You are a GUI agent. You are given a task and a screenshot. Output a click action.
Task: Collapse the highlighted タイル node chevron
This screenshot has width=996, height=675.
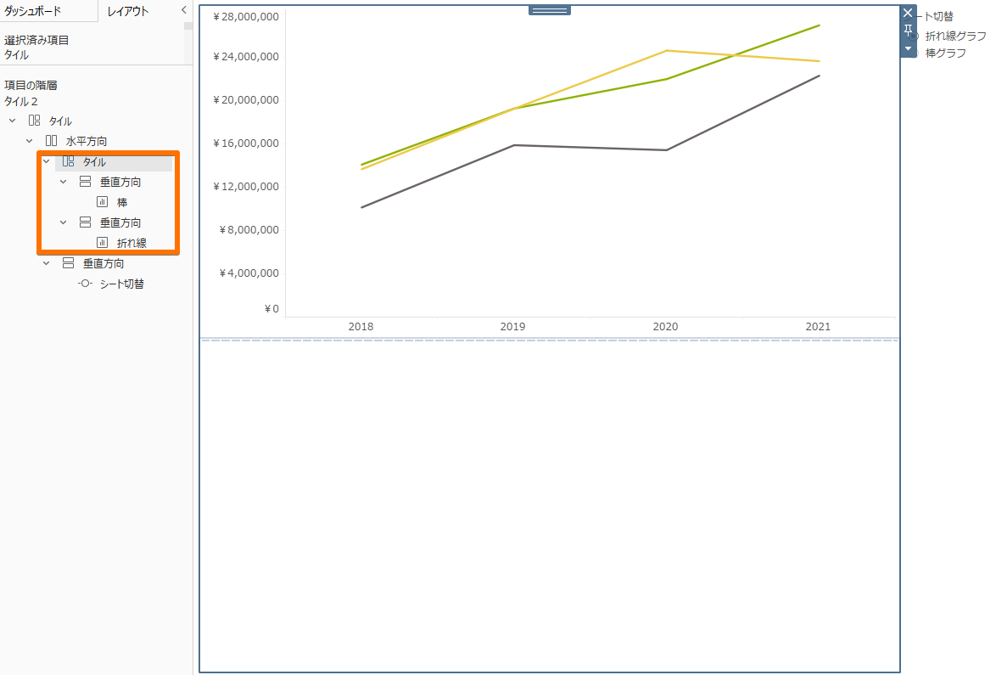pos(47,161)
